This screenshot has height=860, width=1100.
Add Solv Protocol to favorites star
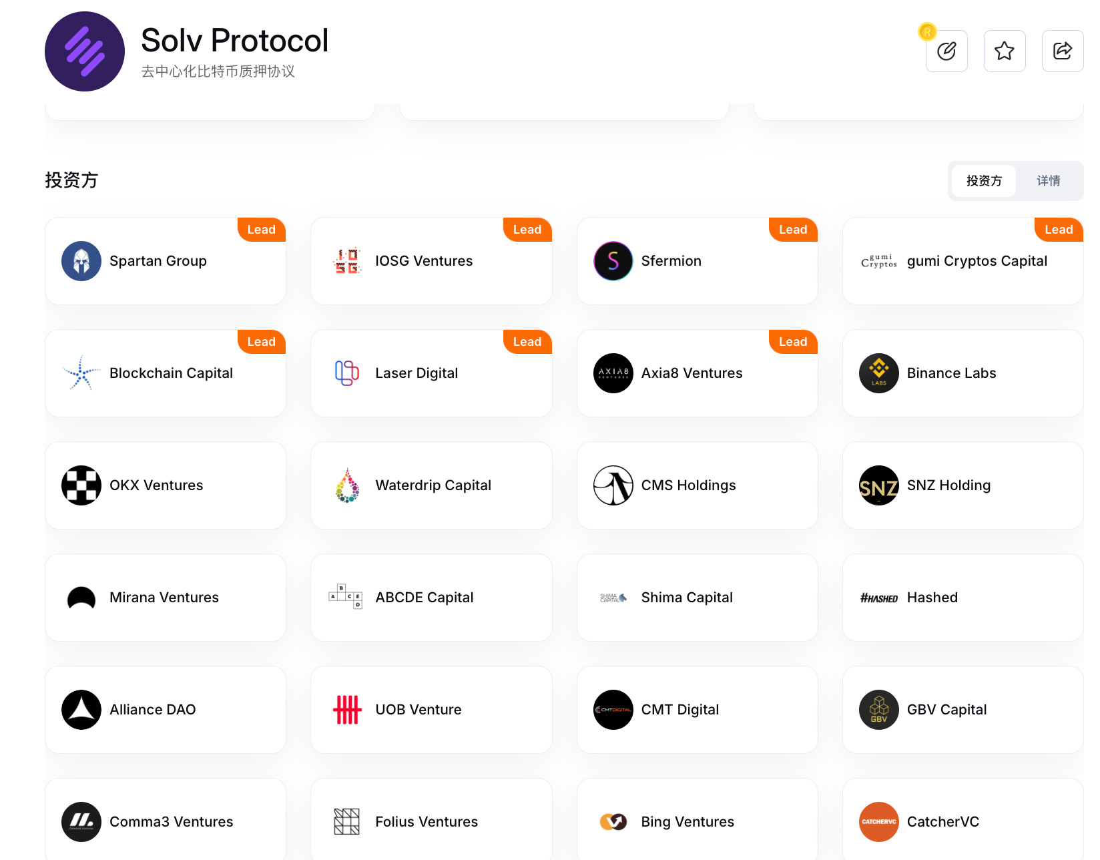[1005, 51]
